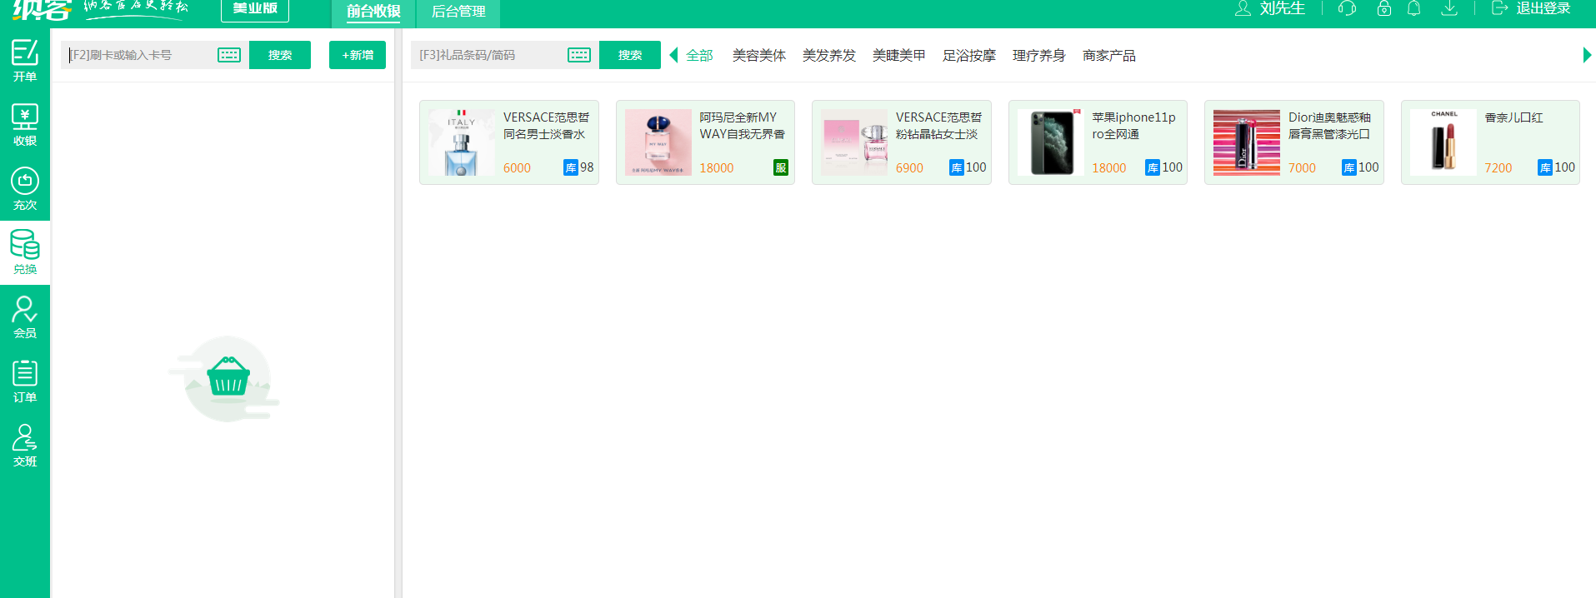Open the 充次 recharge sidebar icon
The height and width of the screenshot is (598, 1596).
pyautogui.click(x=25, y=188)
